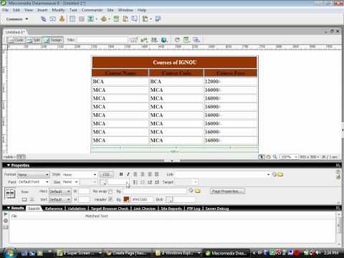The height and width of the screenshot is (258, 344).
Task: Toggle the No wrap checkbox
Action: click(110, 191)
